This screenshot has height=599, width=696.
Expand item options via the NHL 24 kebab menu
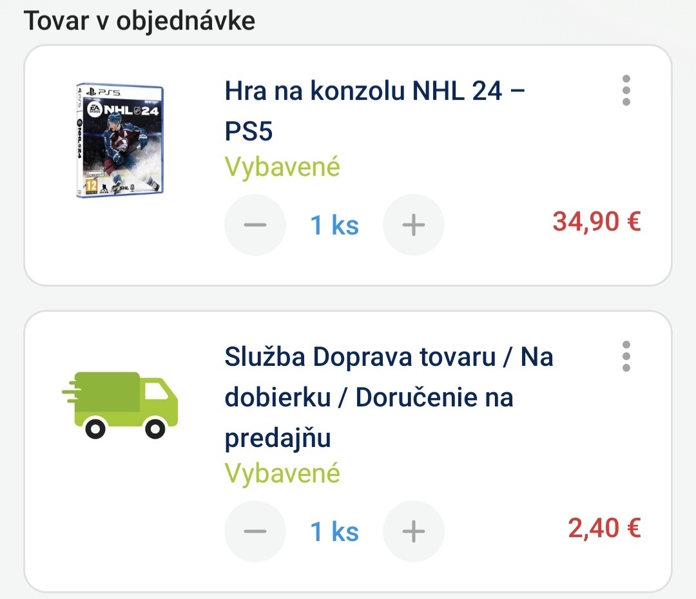click(626, 91)
